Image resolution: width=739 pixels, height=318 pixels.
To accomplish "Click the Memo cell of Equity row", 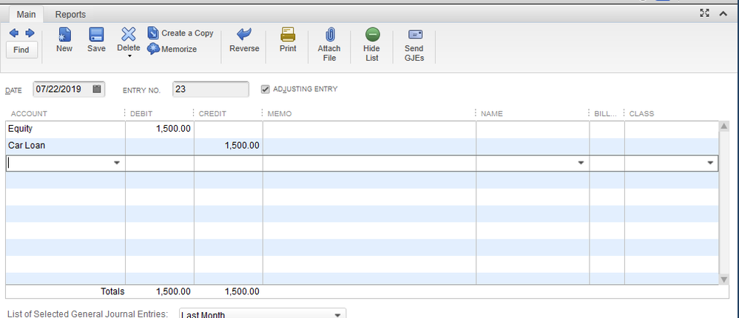I will pyautogui.click(x=370, y=129).
